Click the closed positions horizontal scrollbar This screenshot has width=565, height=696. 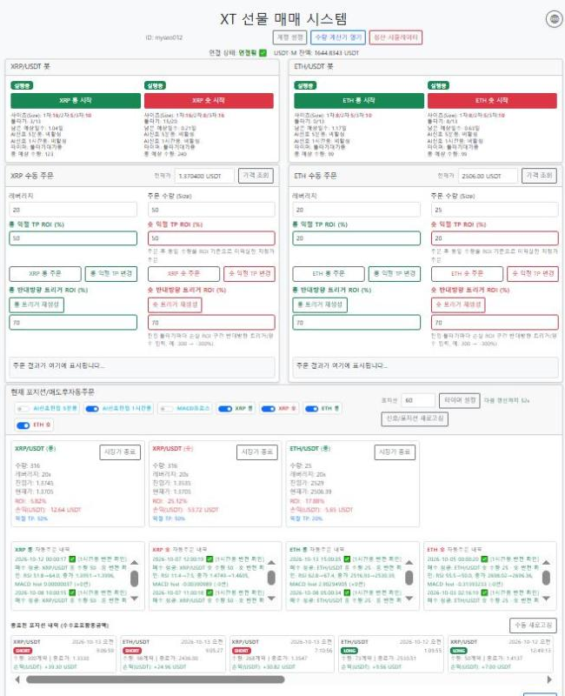click(156, 679)
